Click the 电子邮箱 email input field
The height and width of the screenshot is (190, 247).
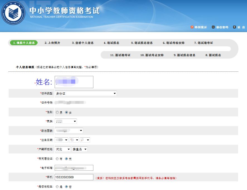coord(74,168)
